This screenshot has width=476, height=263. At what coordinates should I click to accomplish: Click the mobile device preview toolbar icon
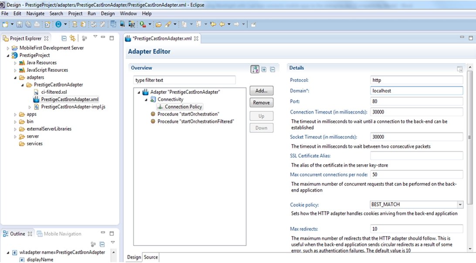click(x=122, y=24)
